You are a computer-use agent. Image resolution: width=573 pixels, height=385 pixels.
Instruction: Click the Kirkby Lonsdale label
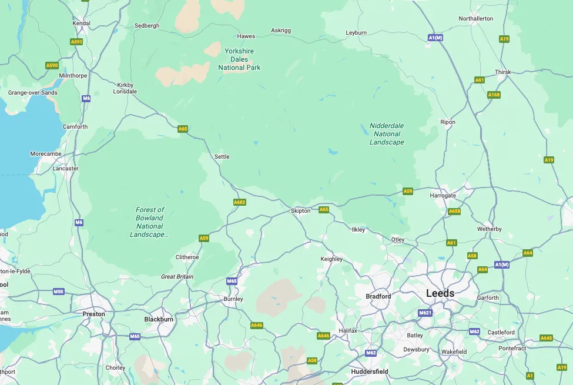[125, 88]
